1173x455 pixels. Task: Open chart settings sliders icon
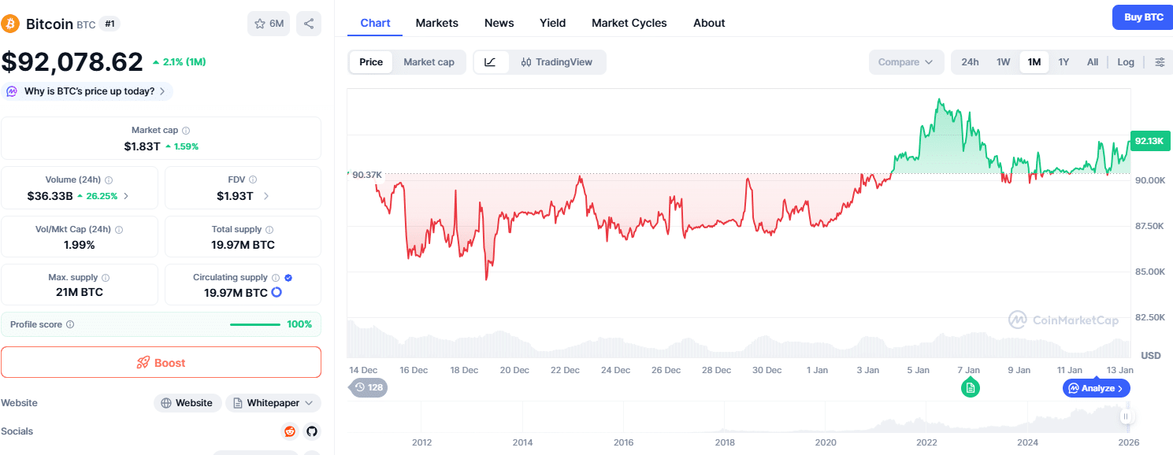click(x=1160, y=62)
